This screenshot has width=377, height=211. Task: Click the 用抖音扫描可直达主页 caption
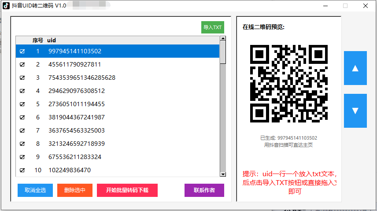[x=288, y=145]
